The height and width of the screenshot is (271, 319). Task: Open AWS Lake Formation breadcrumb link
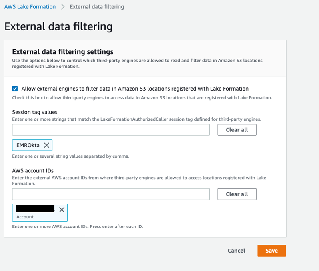click(30, 7)
